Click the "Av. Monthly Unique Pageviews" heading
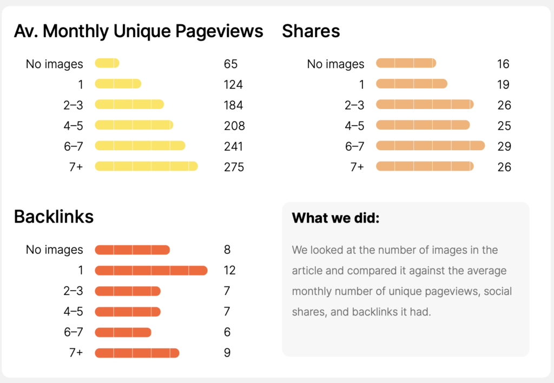 point(138,31)
